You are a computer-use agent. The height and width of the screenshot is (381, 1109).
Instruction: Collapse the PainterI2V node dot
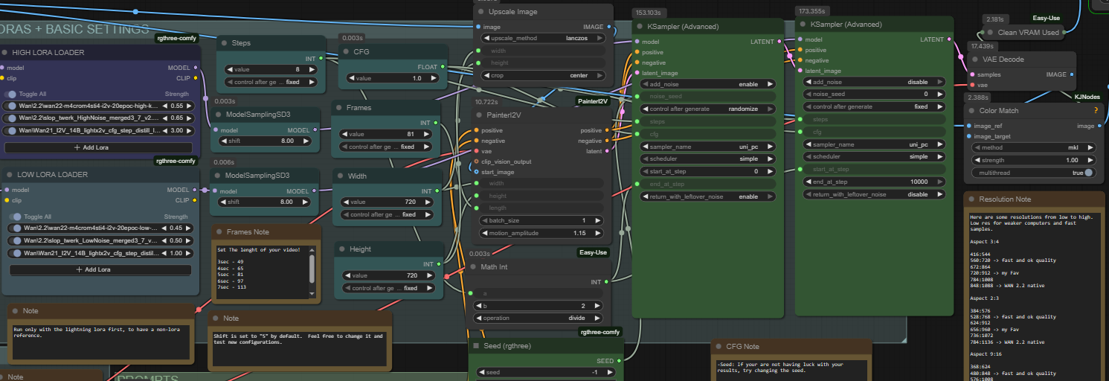pyautogui.click(x=479, y=115)
